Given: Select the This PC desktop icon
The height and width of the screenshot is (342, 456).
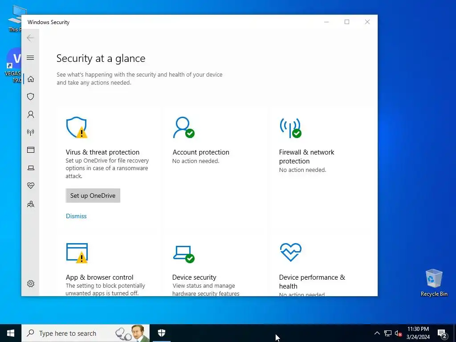Looking at the screenshot, I should click(15, 18).
